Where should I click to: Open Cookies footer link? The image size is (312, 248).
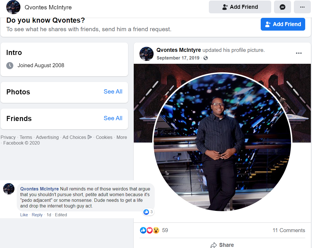pyautogui.click(x=104, y=137)
